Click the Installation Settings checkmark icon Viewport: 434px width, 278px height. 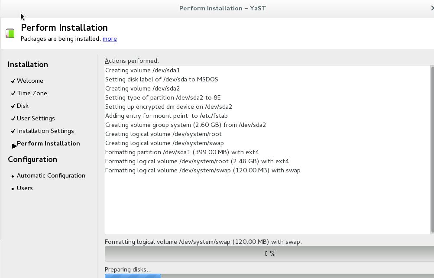[13, 131]
